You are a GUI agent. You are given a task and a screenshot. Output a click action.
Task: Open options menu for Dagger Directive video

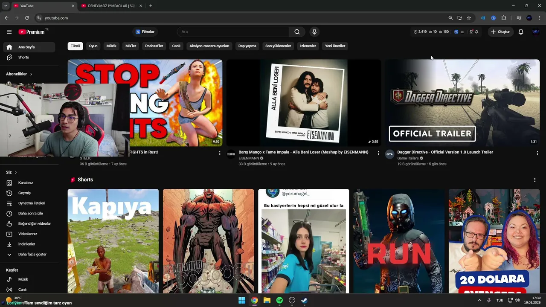coord(537,153)
